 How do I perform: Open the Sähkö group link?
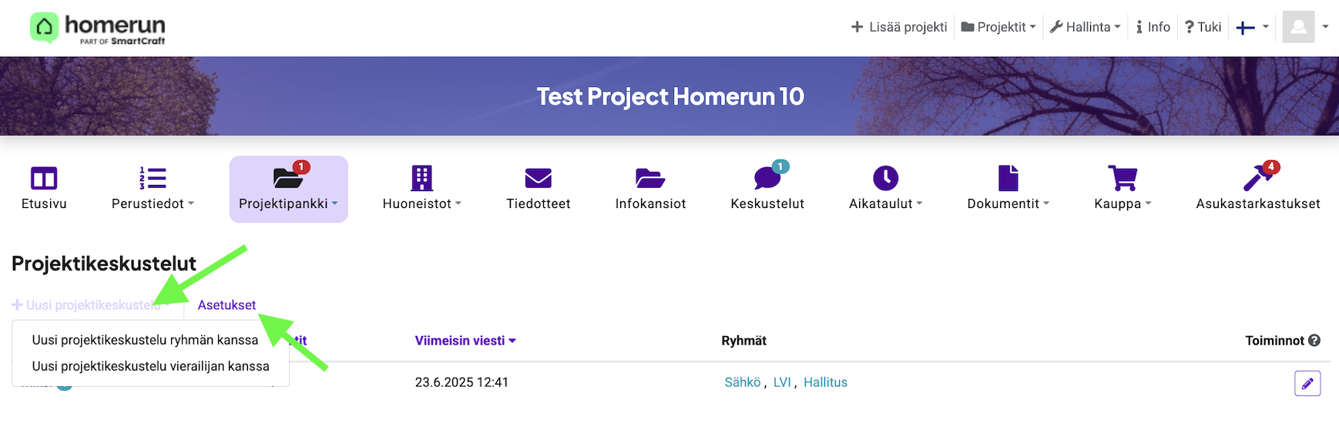(x=742, y=382)
